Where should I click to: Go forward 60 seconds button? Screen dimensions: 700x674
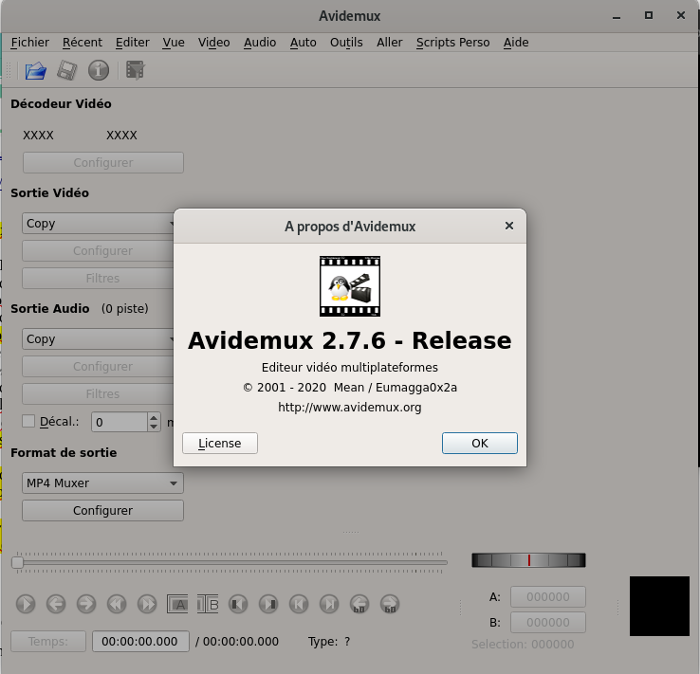390,605
